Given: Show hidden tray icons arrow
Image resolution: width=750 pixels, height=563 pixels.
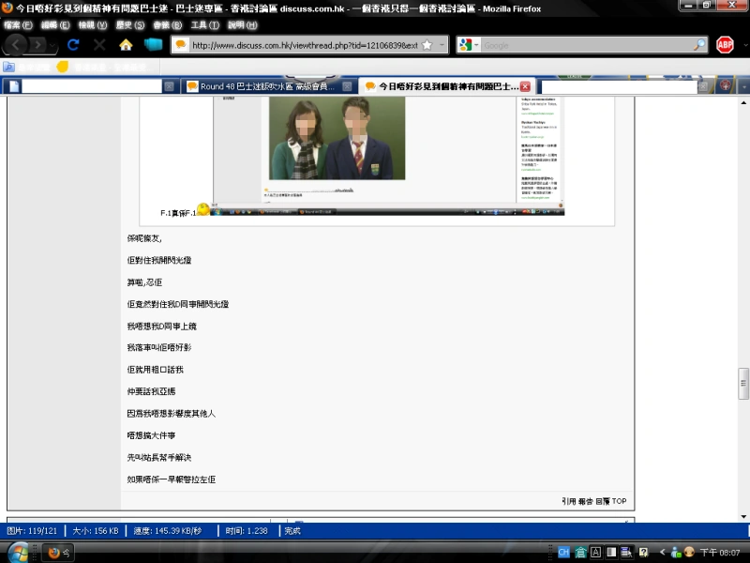Looking at the screenshot, I should click(663, 553).
